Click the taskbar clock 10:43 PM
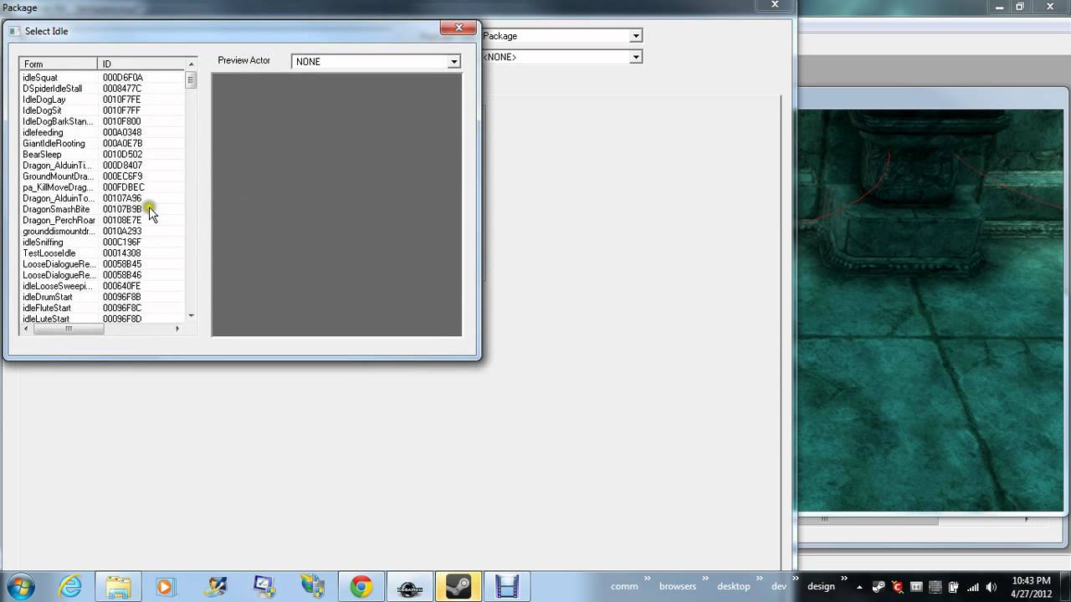The image size is (1071, 602). click(1032, 580)
